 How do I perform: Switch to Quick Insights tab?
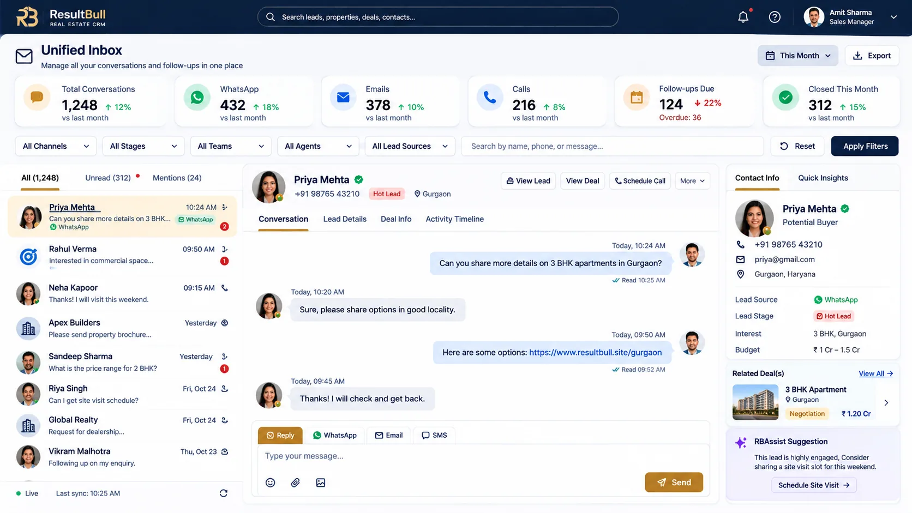(823, 178)
